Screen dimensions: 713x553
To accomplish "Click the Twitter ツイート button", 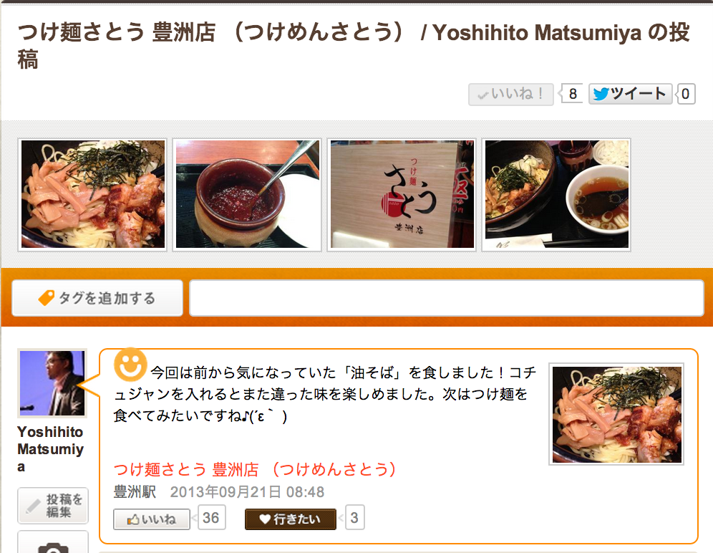I will [630, 95].
